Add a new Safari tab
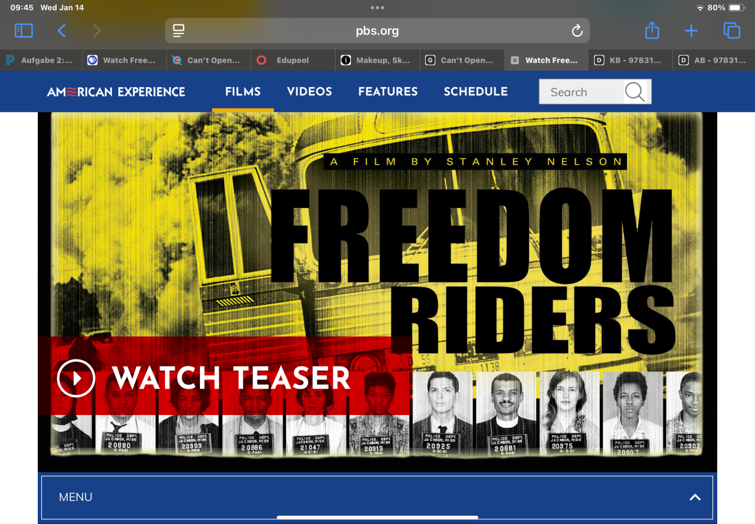 691,31
